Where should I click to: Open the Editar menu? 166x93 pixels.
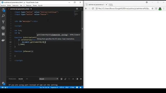(9, 5)
